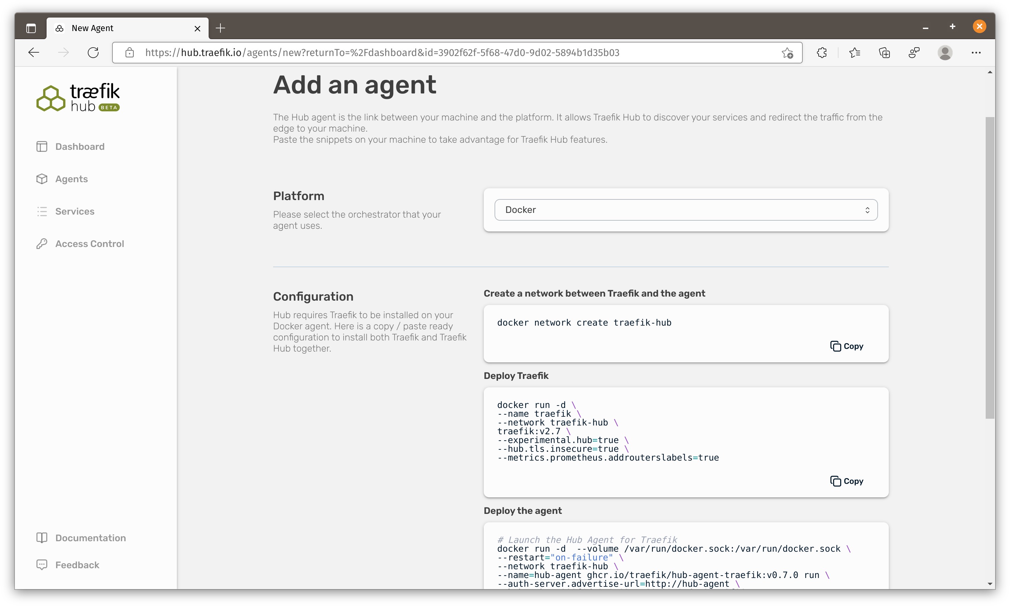Viewport: 1010px width, 606px height.
Task: Open browser extensions menu
Action: (822, 53)
